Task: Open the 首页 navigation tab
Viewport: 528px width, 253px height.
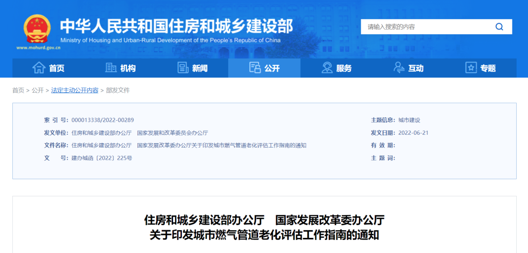Action: click(x=48, y=68)
